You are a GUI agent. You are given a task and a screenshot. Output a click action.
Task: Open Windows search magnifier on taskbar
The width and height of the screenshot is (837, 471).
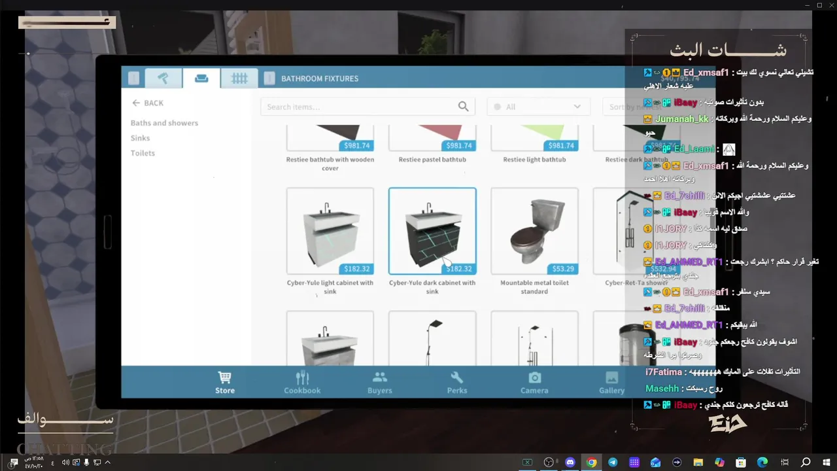click(x=806, y=462)
